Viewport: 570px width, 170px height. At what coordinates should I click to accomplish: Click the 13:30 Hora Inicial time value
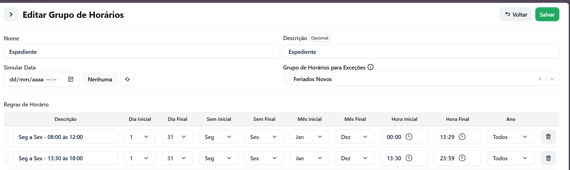click(x=394, y=158)
